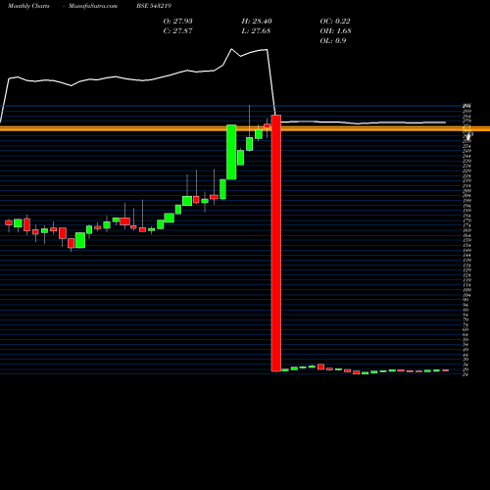Click the high value 'H: 28.40'
This screenshot has width=490, height=490.
tap(257, 22)
